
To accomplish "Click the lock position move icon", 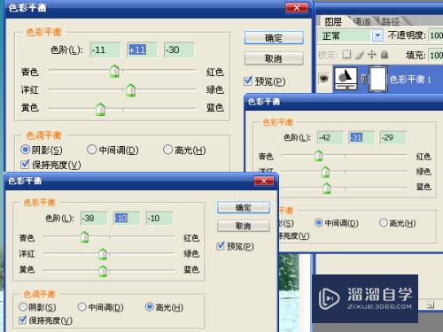I will click(x=372, y=54).
